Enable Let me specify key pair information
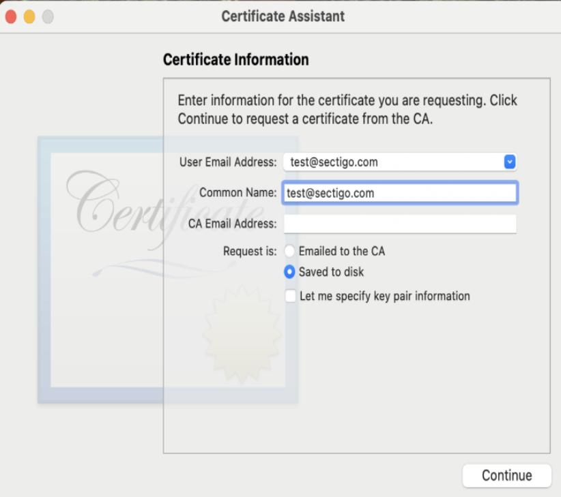Image resolution: width=561 pixels, height=497 pixels. coord(290,296)
